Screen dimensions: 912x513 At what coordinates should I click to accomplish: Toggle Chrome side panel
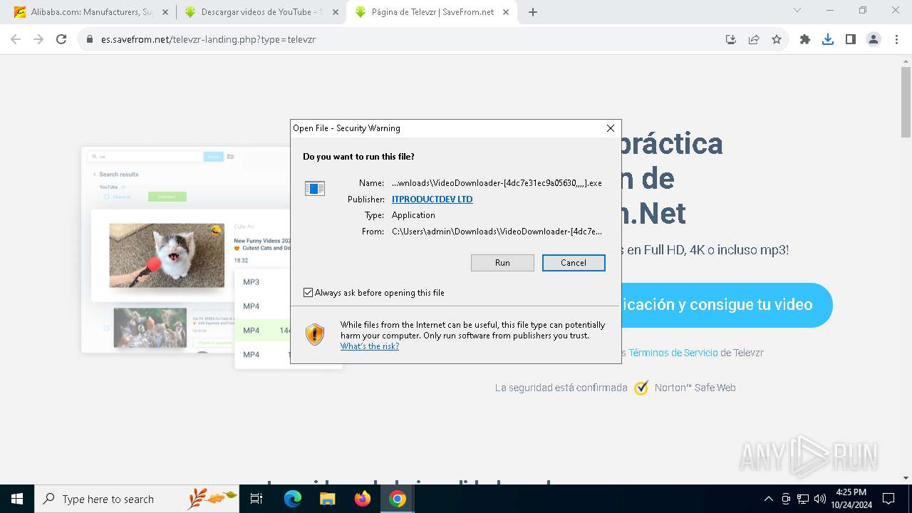point(851,40)
